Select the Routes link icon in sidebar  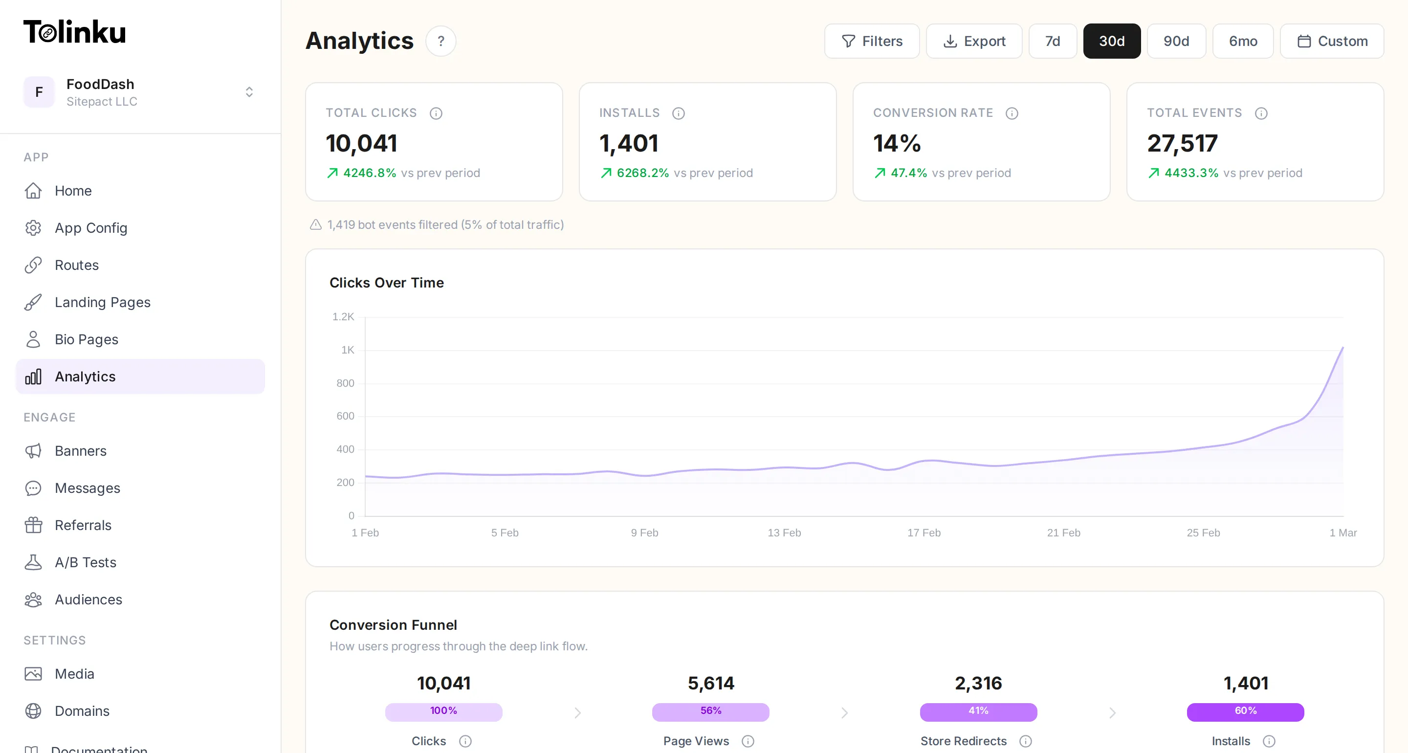(x=33, y=265)
